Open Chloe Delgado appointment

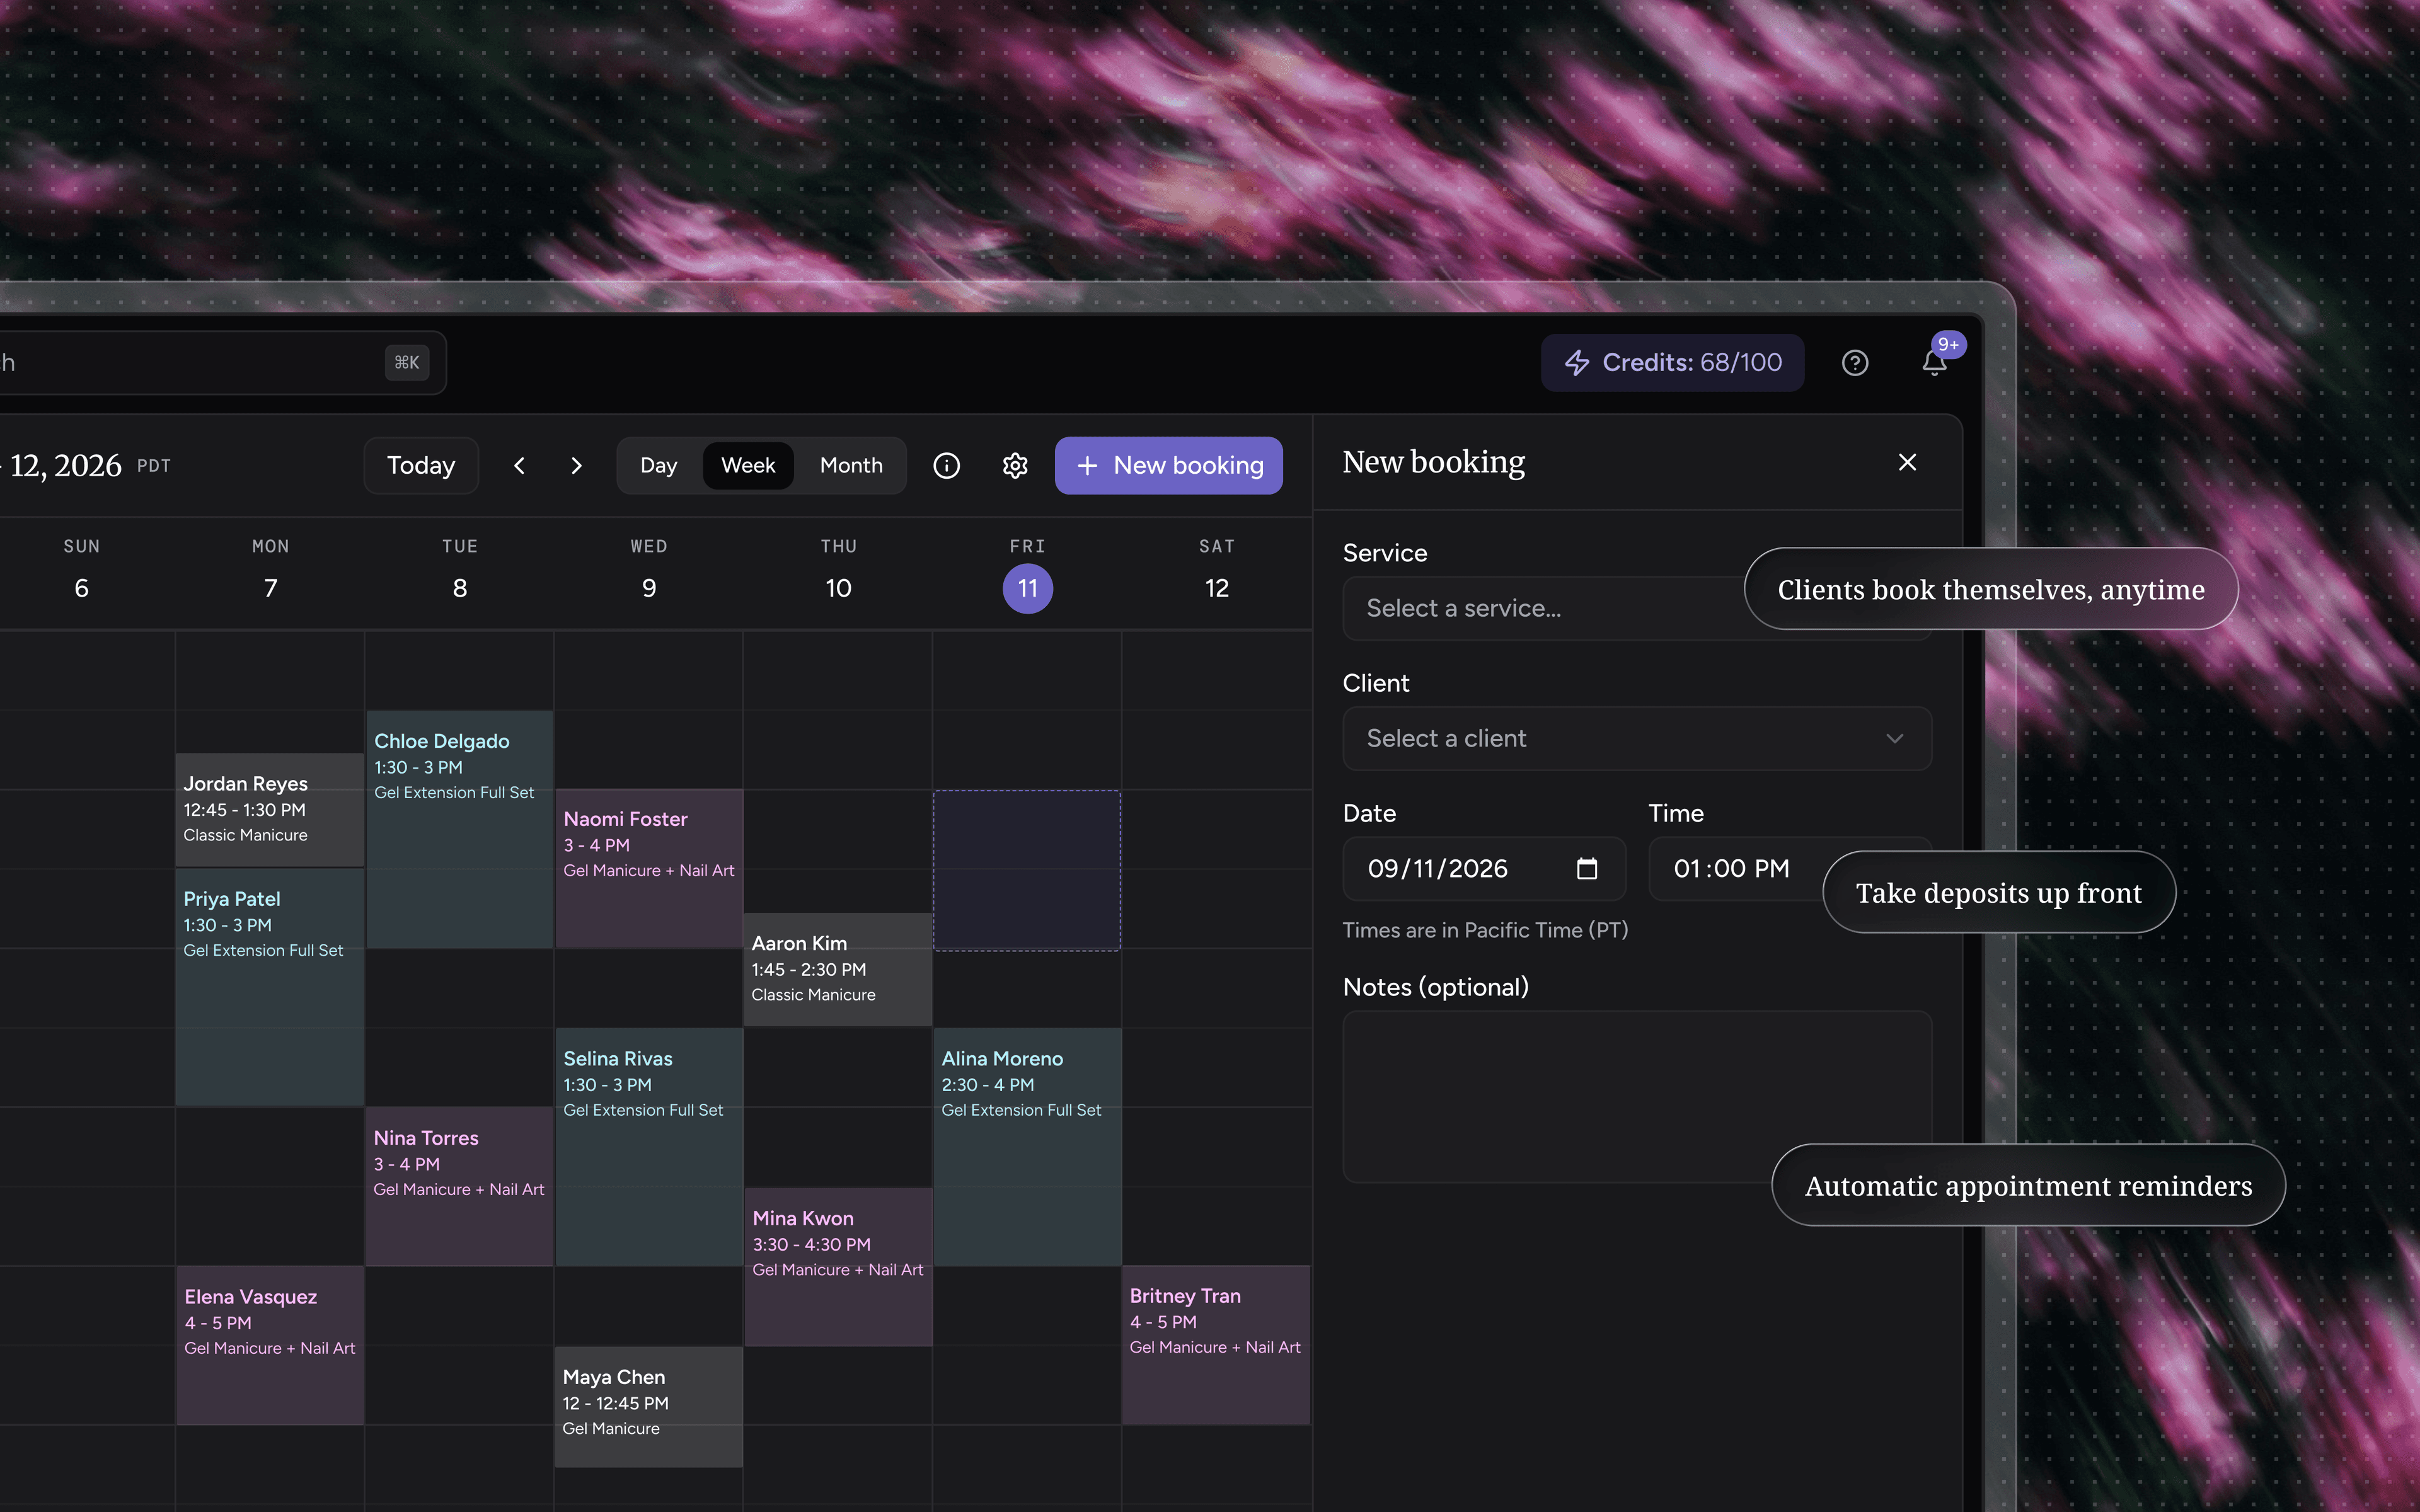tap(460, 830)
